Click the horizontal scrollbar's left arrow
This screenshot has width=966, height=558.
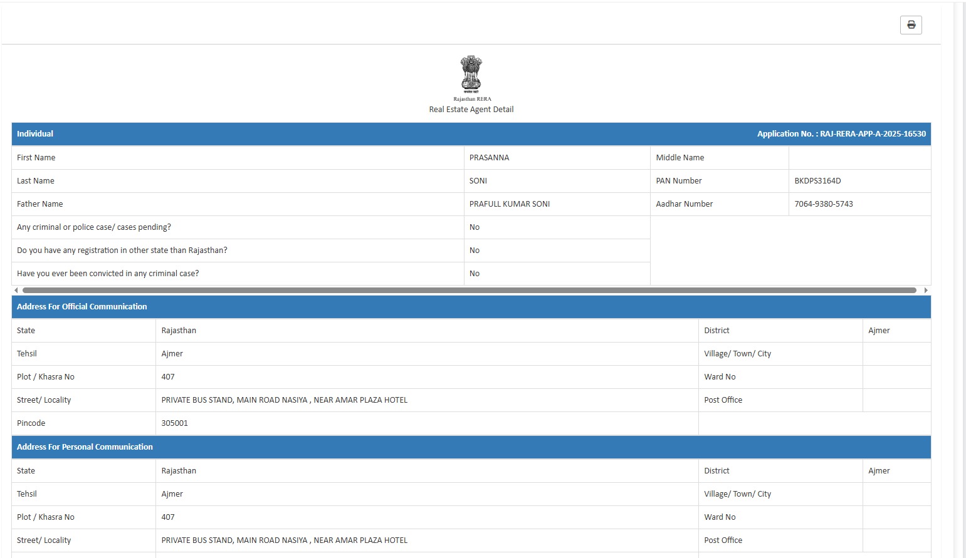(x=16, y=291)
